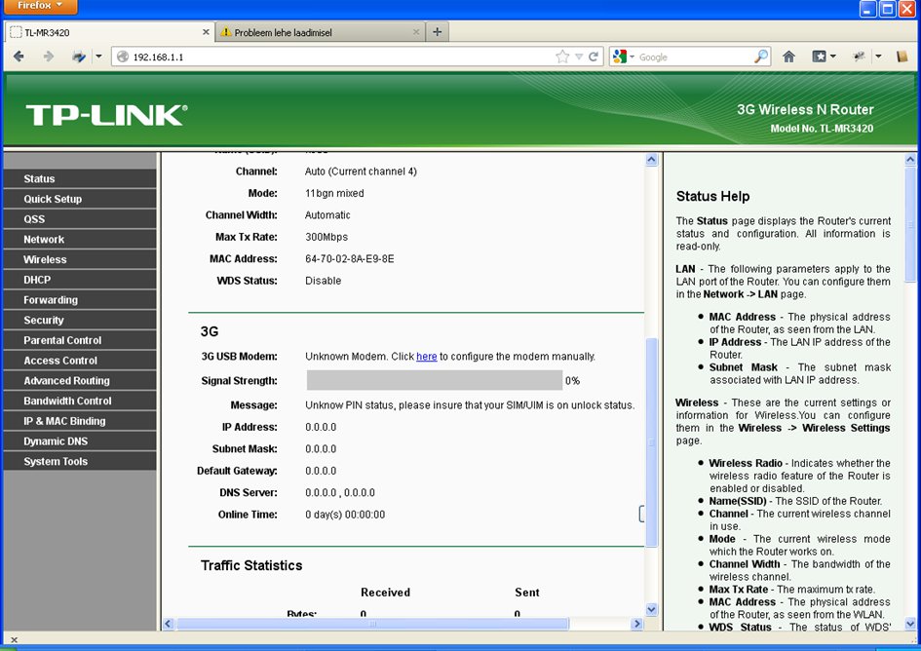Click the '300Mbps' Max Tx Rate value
Screen dimensions: 921x651
[326, 237]
